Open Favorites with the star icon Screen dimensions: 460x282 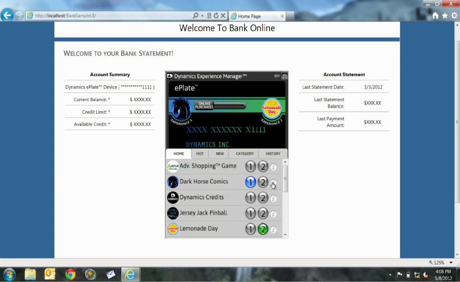click(x=445, y=15)
